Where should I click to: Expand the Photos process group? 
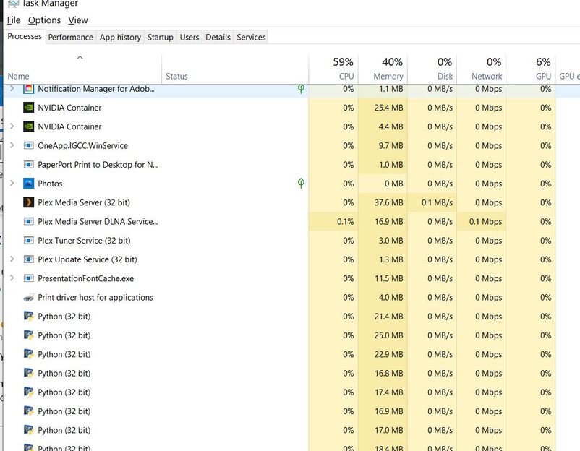click(12, 183)
